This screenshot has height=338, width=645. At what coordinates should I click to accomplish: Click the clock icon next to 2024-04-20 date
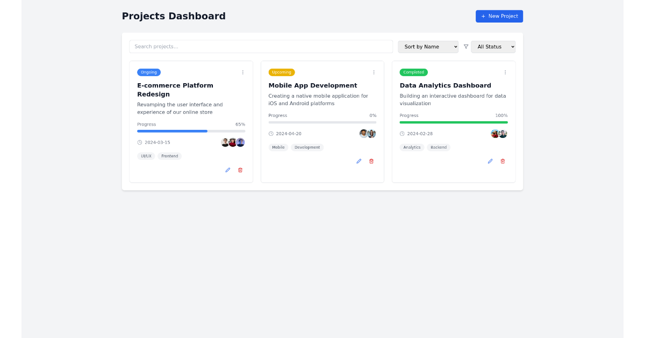(271, 134)
